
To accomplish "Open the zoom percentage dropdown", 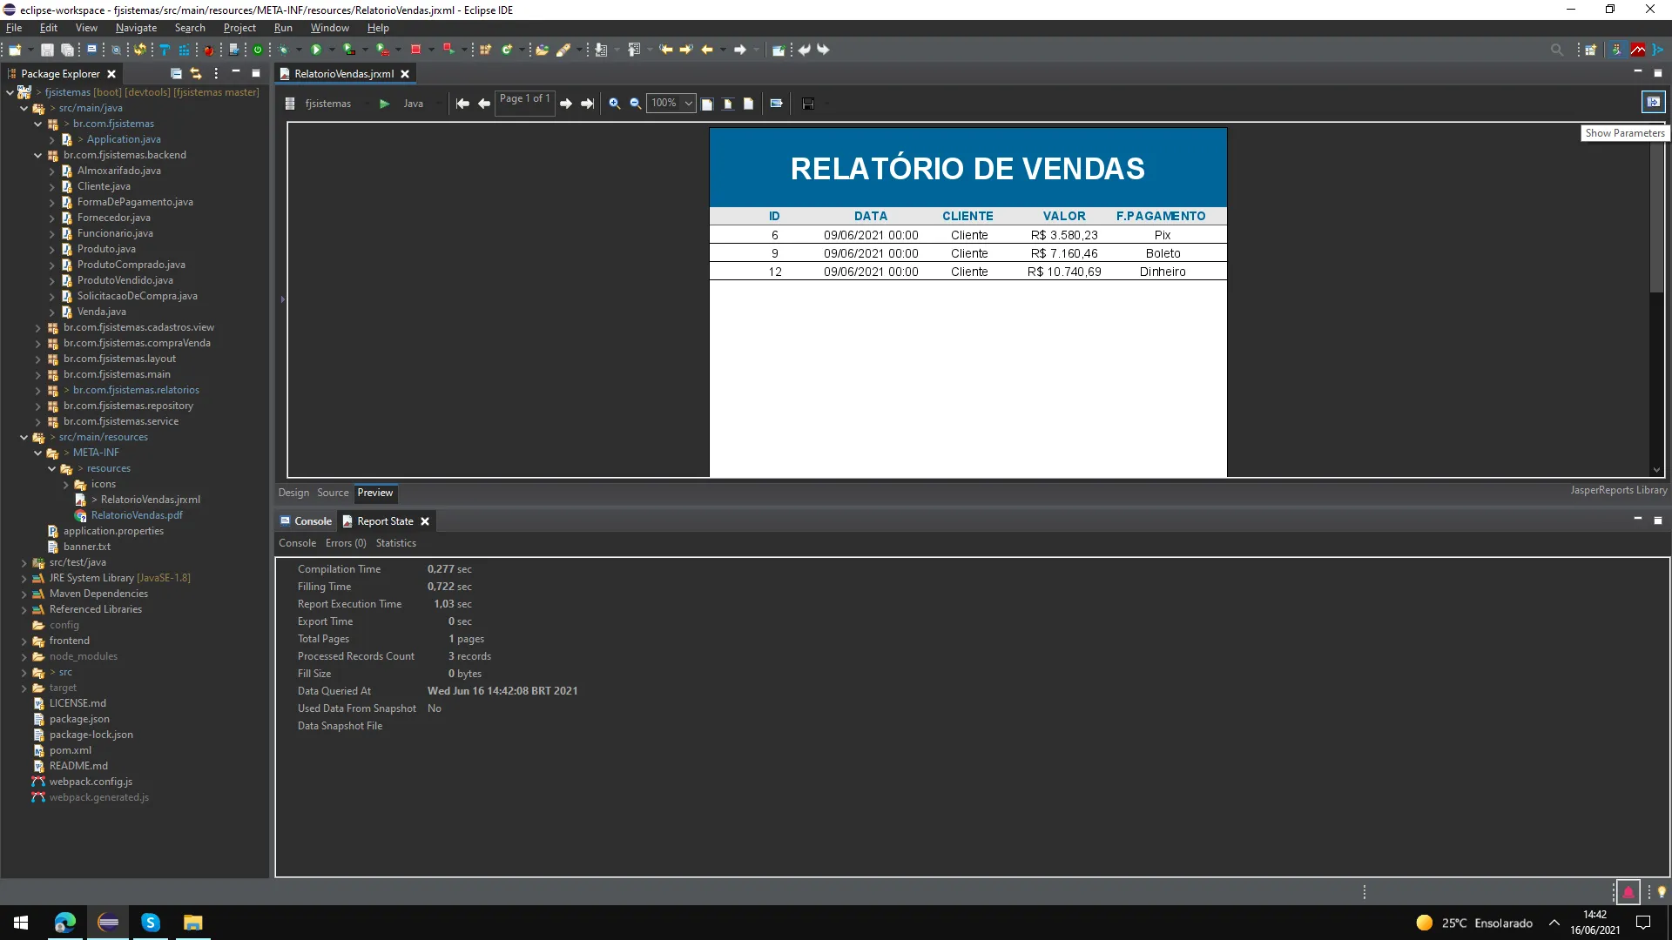I will pos(688,104).
